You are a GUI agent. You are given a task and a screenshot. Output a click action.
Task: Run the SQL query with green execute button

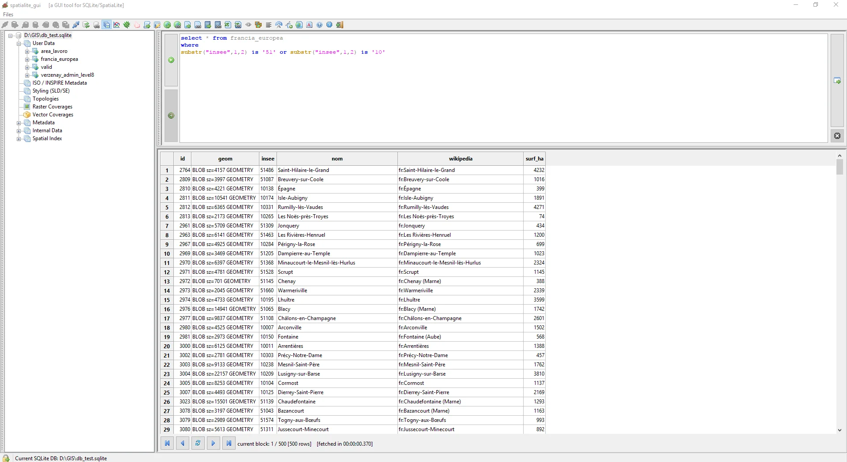click(171, 60)
